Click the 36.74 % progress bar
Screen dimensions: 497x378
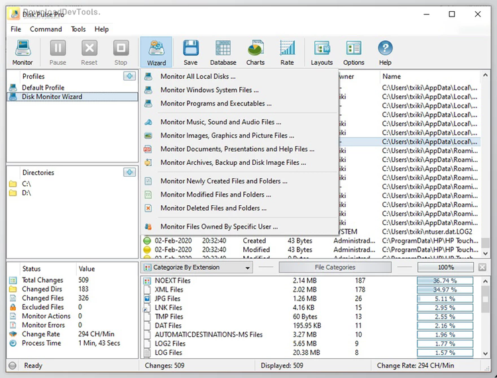pyautogui.click(x=445, y=281)
